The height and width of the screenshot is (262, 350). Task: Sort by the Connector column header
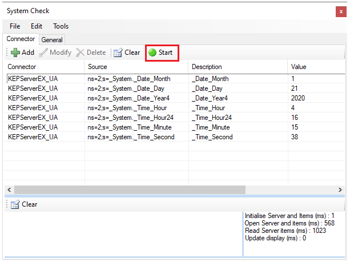click(45, 67)
